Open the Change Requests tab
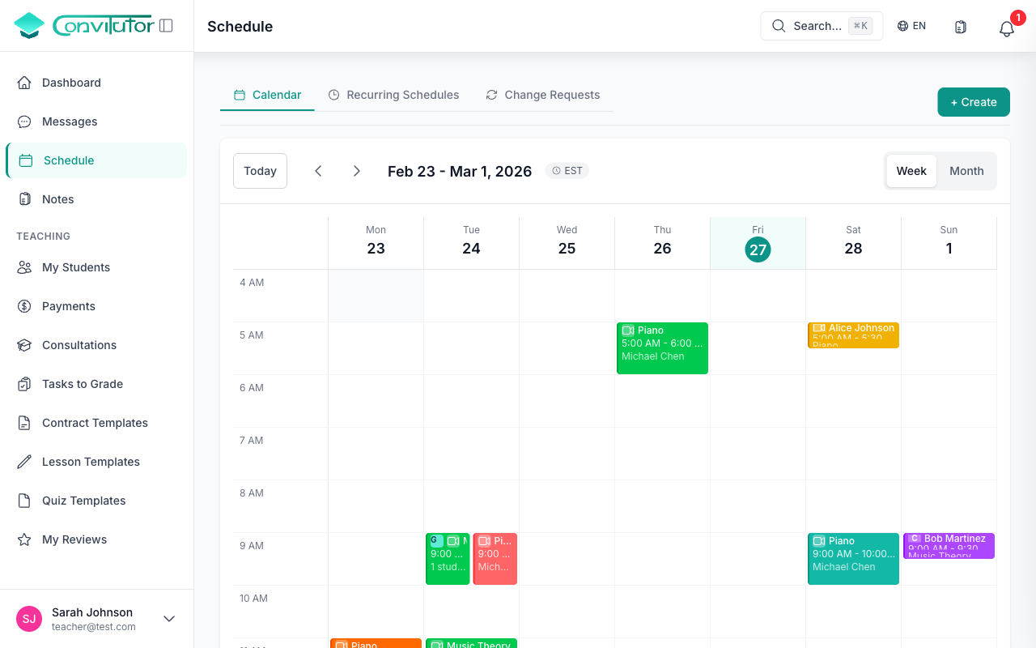 tap(543, 95)
